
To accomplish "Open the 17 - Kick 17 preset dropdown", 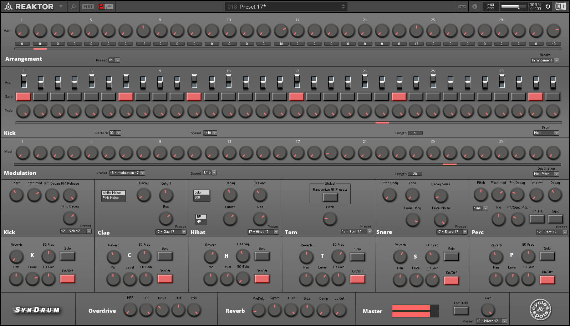I will (x=76, y=231).
